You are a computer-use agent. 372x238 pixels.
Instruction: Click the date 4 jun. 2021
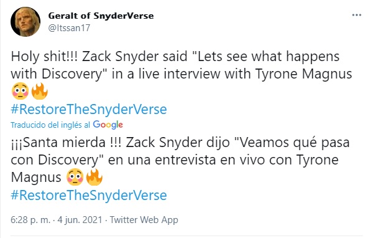point(80,220)
